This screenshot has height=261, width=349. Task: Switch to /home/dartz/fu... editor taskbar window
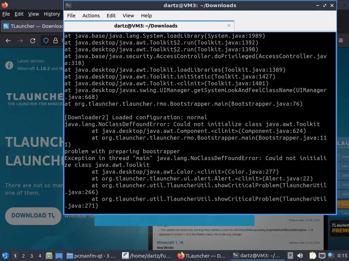pos(147,256)
